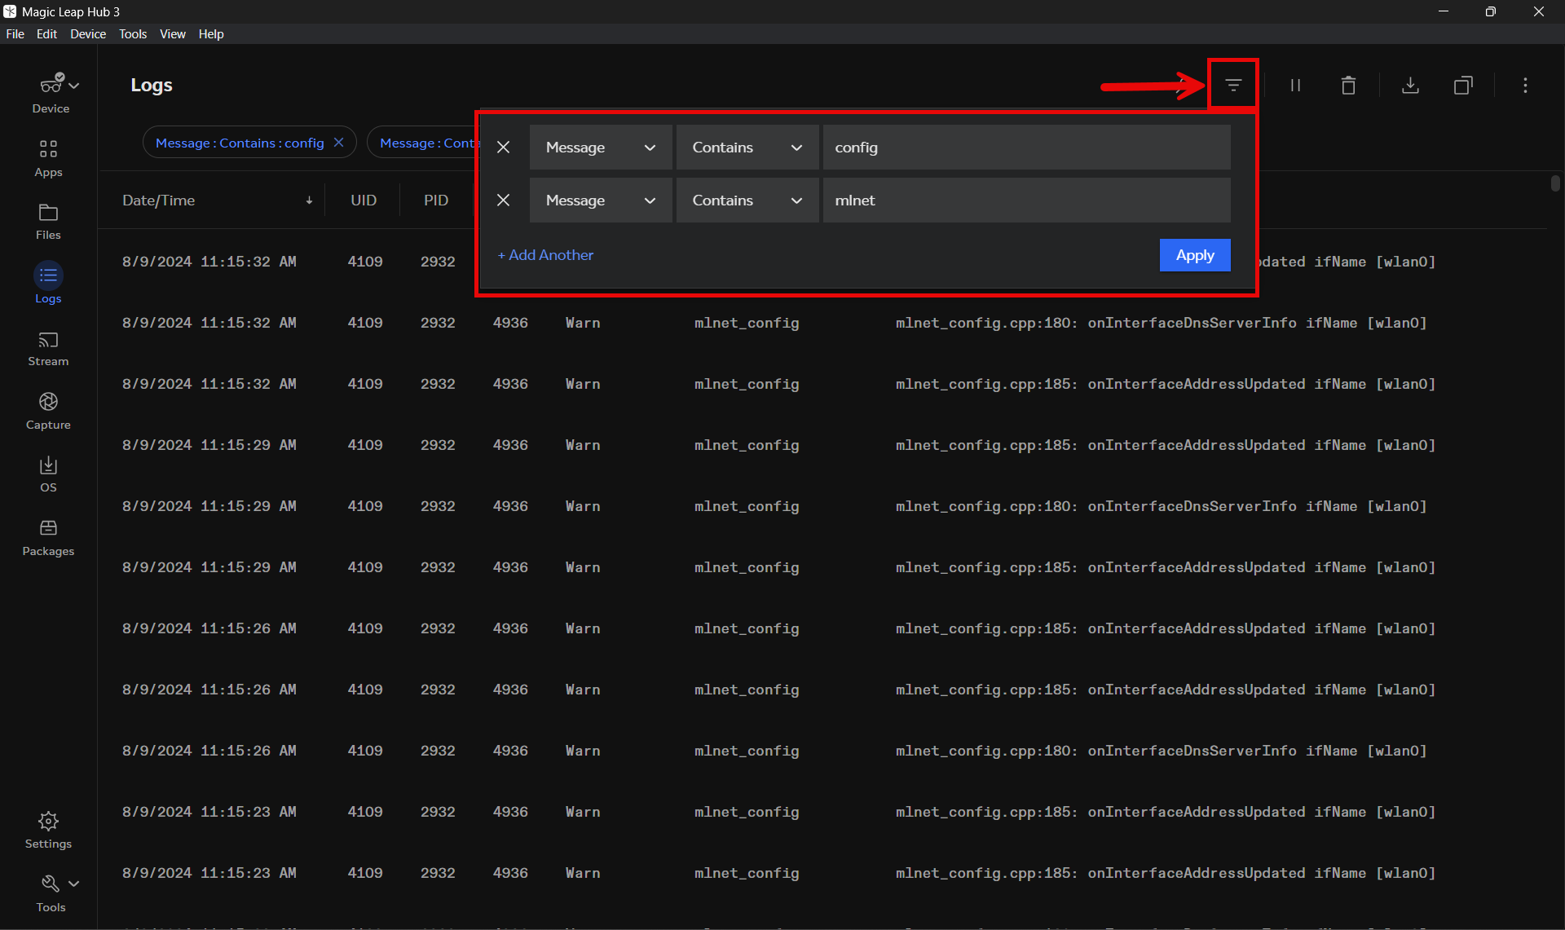Expand the first row's Message field dropdown
This screenshot has height=930, width=1565.
(601, 147)
